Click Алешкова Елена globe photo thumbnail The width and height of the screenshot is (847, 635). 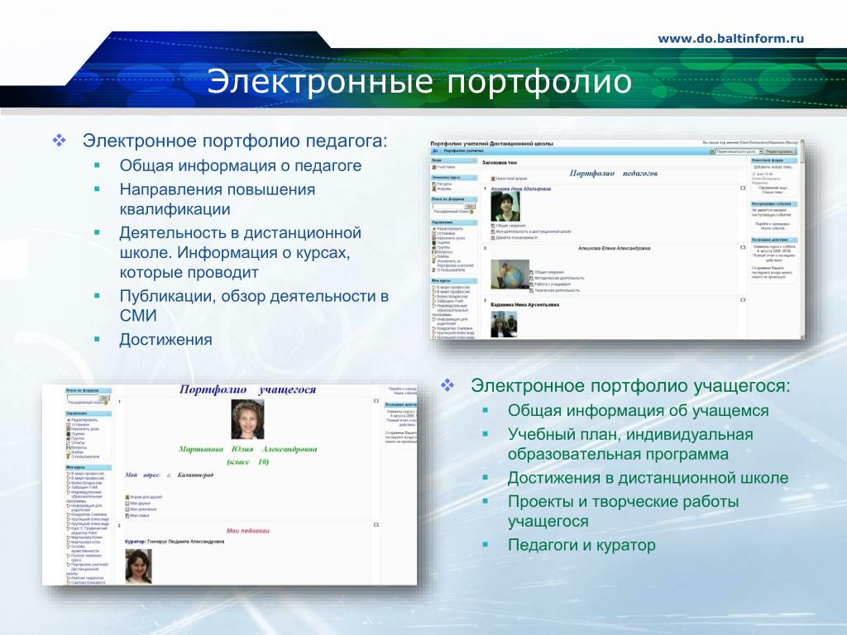tap(510, 275)
